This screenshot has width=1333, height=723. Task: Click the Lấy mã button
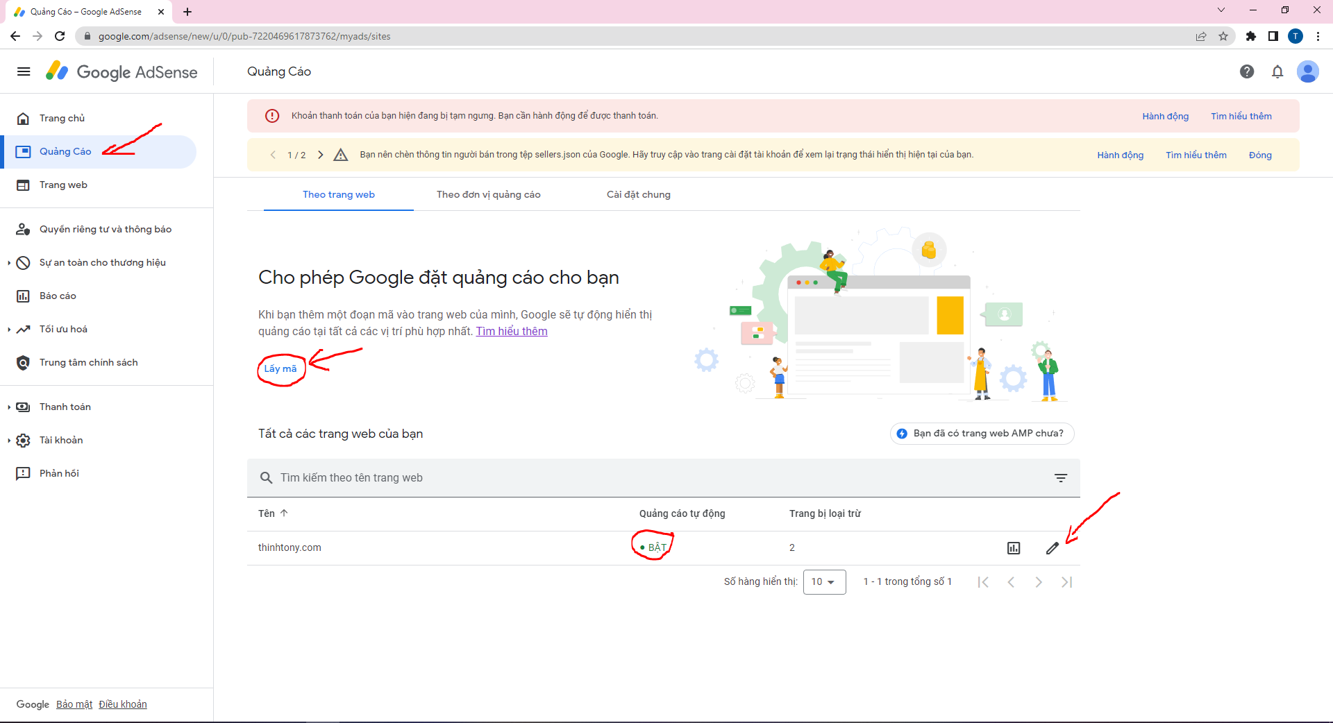(x=280, y=369)
